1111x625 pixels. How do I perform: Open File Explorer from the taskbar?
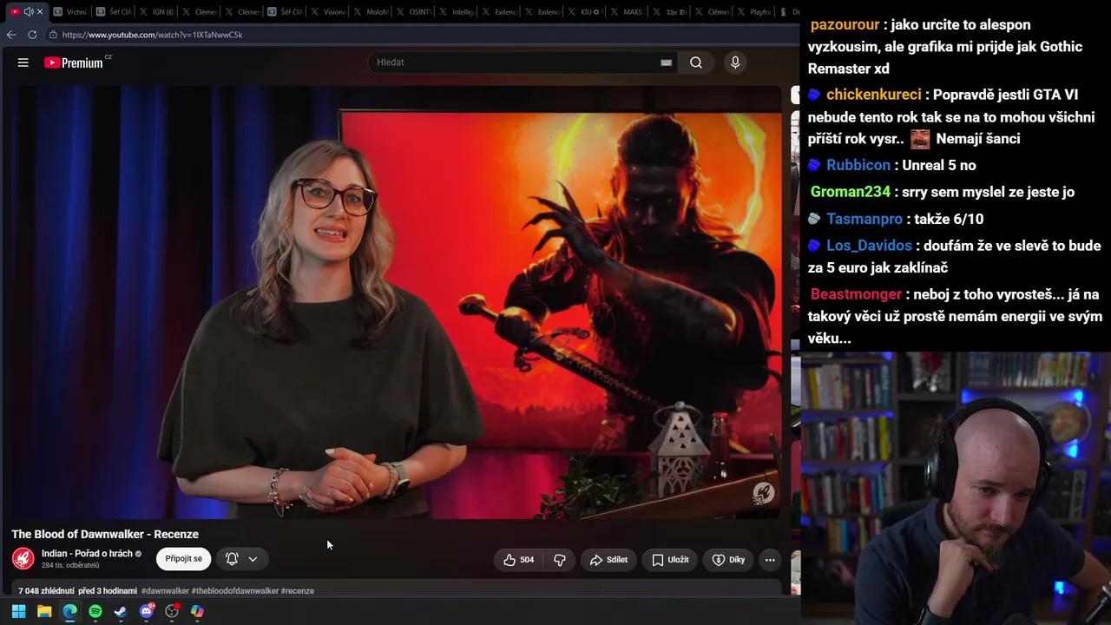pyautogui.click(x=44, y=611)
